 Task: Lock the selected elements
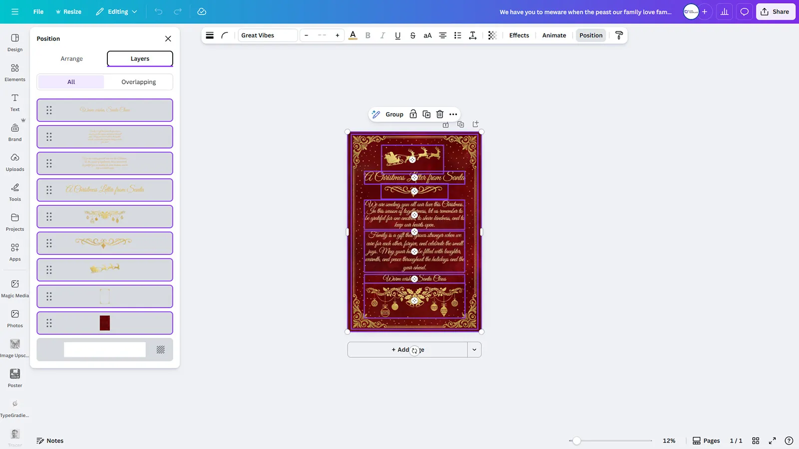click(x=413, y=114)
